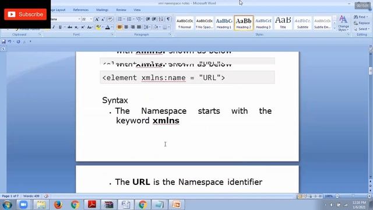Open Adobe Reader from the taskbar
This screenshot has height=210, width=373.
[92, 205]
